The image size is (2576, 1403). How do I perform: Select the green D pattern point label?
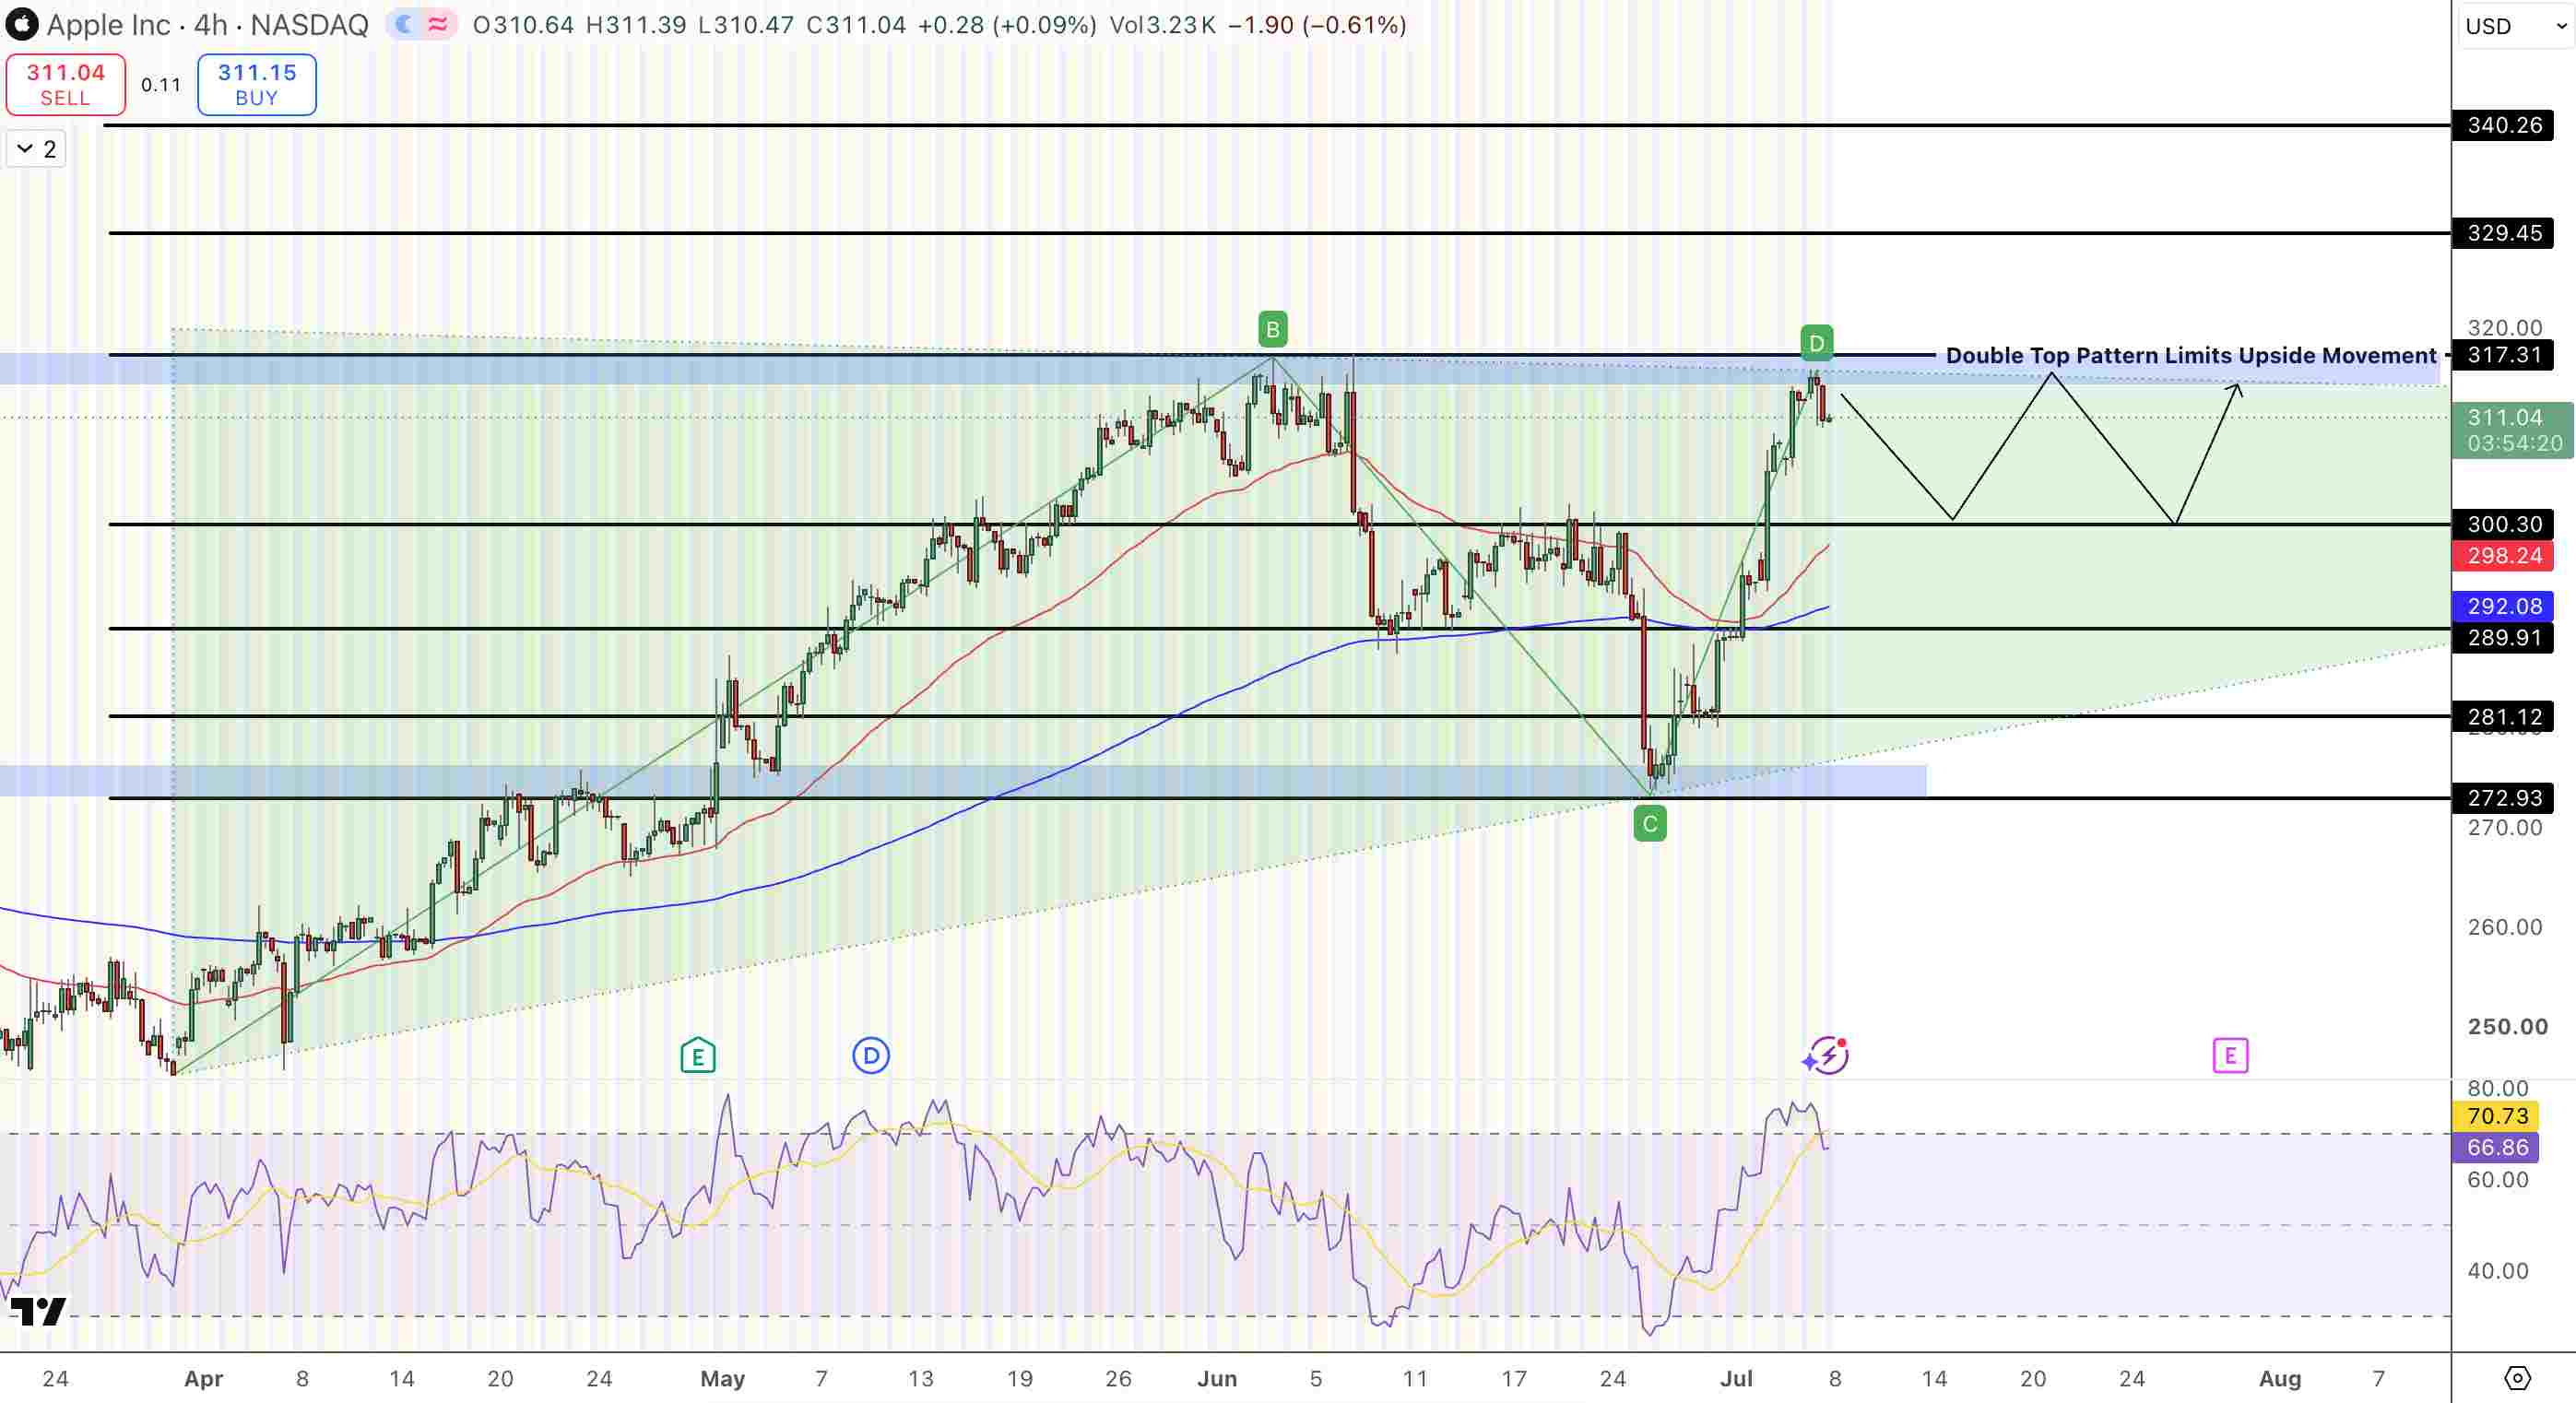[x=1816, y=343]
